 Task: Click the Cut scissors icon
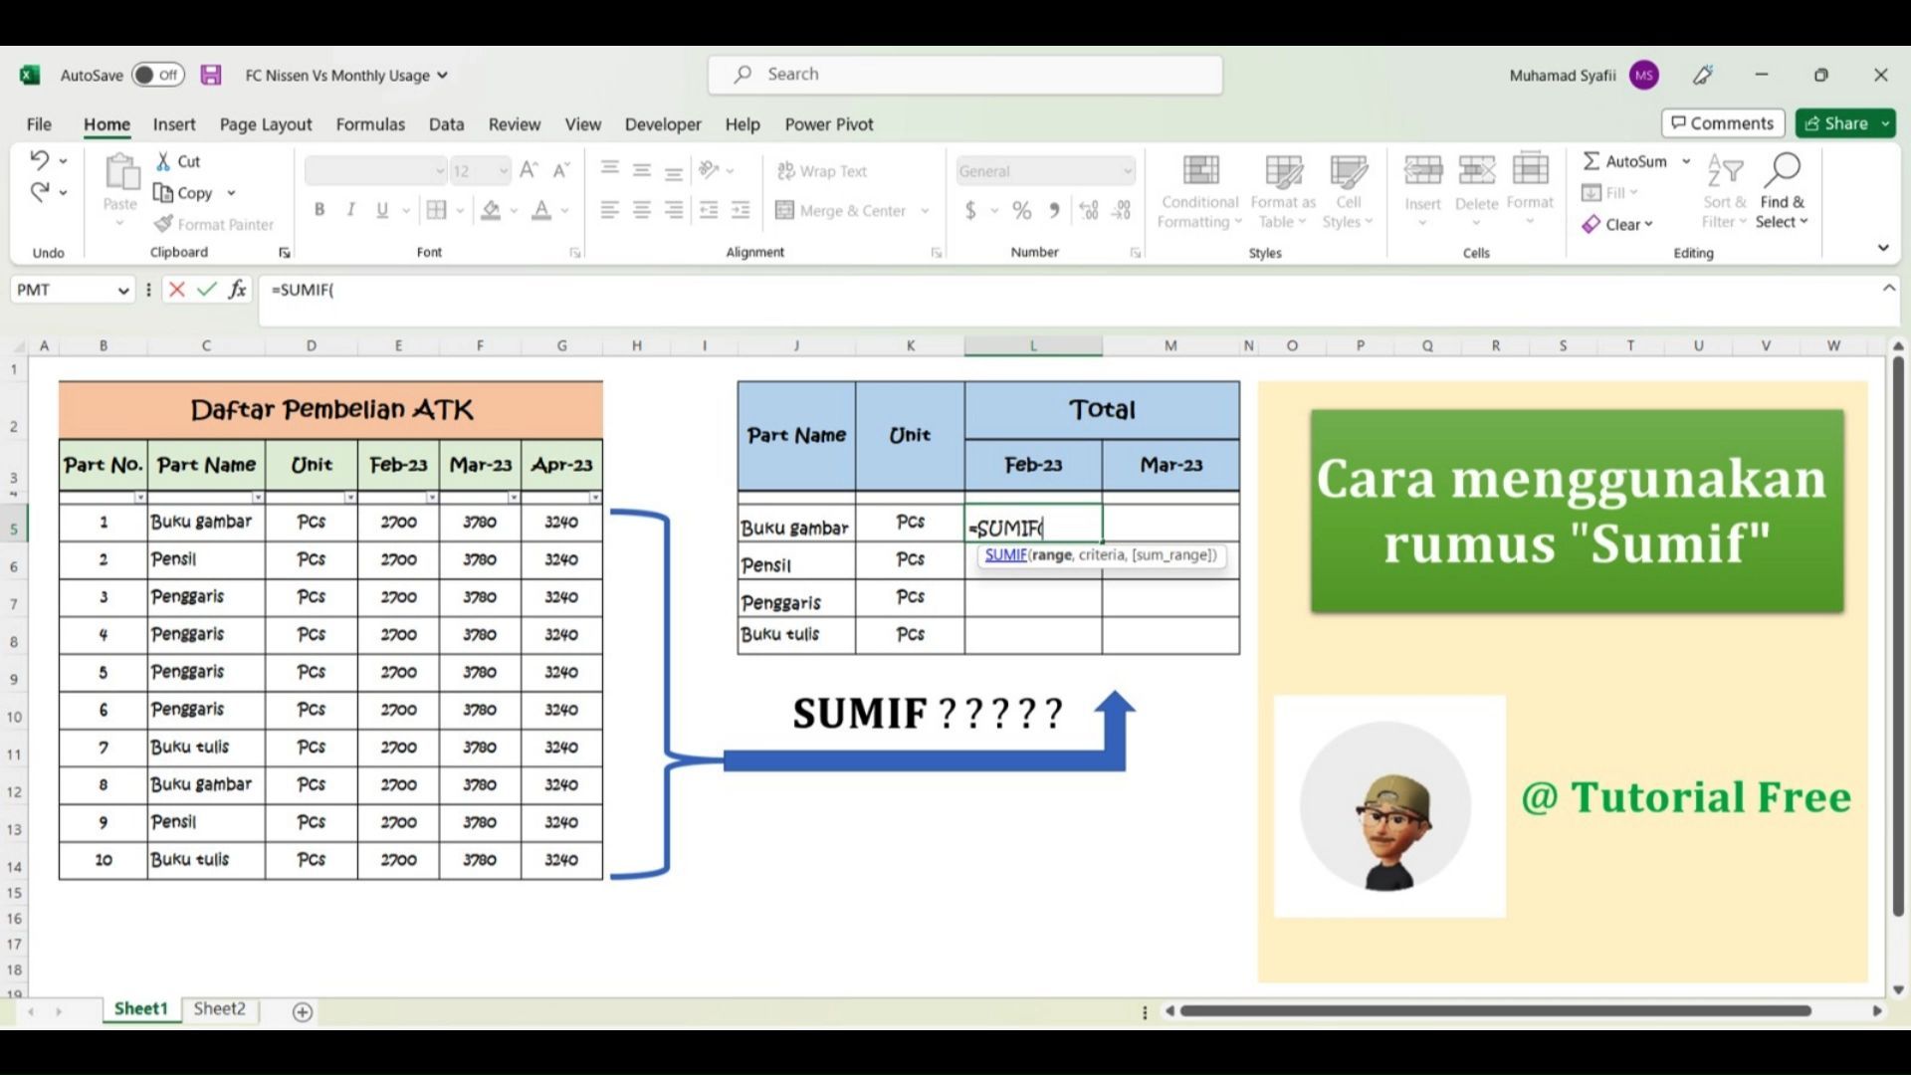point(163,161)
